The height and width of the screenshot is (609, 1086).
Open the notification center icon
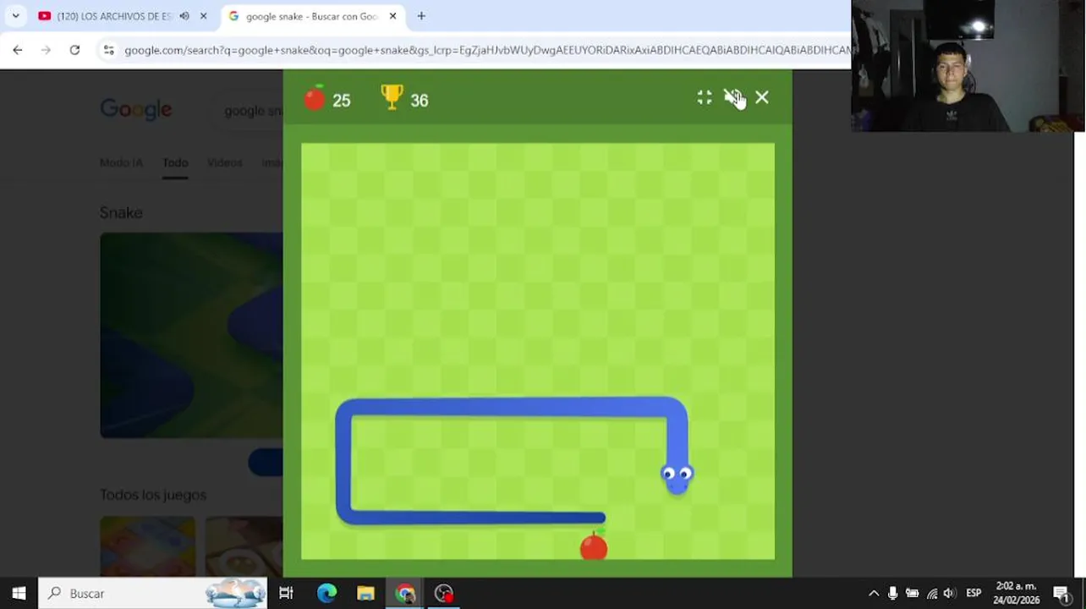tap(1061, 594)
